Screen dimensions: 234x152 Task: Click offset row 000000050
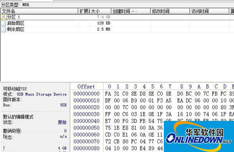87,128
